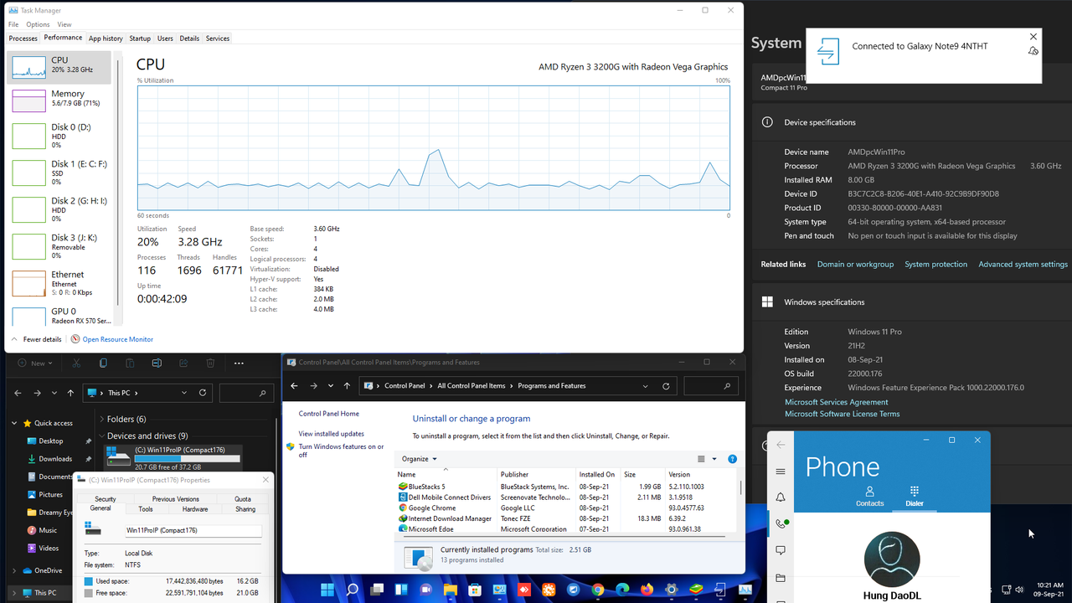Collapse the Devices and drives (9) group
1072x603 pixels.
point(102,436)
